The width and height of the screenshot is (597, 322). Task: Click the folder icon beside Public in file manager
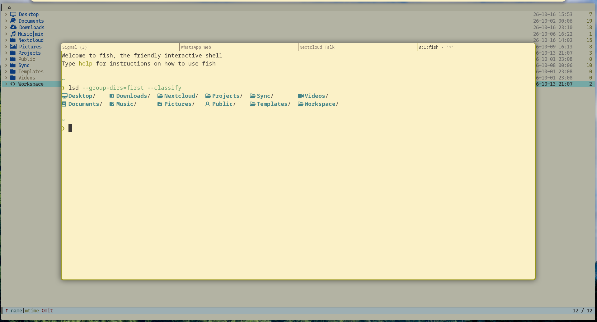click(13, 59)
